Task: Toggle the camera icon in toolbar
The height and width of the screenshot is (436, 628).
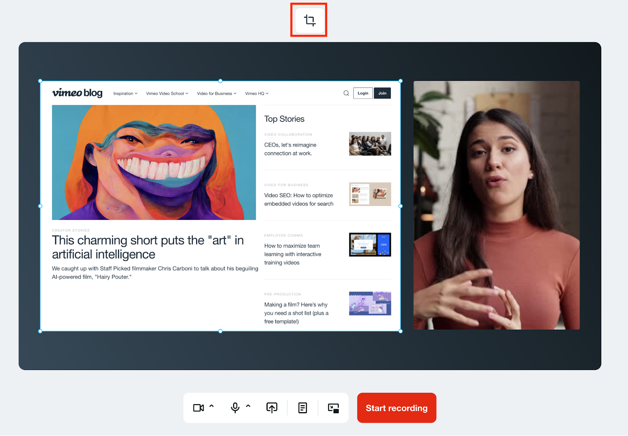Action: (x=198, y=408)
